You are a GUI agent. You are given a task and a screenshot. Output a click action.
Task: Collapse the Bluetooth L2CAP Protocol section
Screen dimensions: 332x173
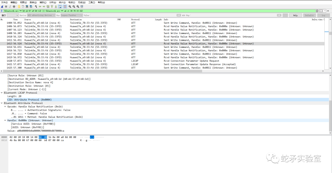click(2, 93)
